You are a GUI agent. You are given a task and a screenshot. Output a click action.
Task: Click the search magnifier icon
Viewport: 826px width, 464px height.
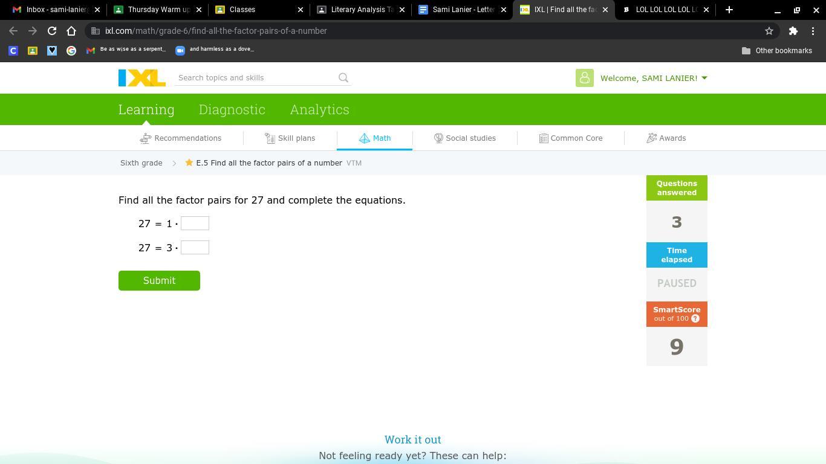(343, 78)
